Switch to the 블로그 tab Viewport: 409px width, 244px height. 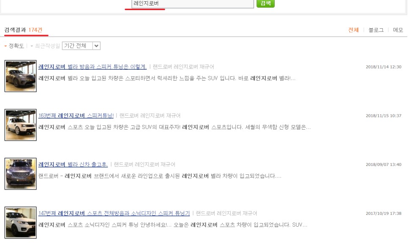coord(375,30)
